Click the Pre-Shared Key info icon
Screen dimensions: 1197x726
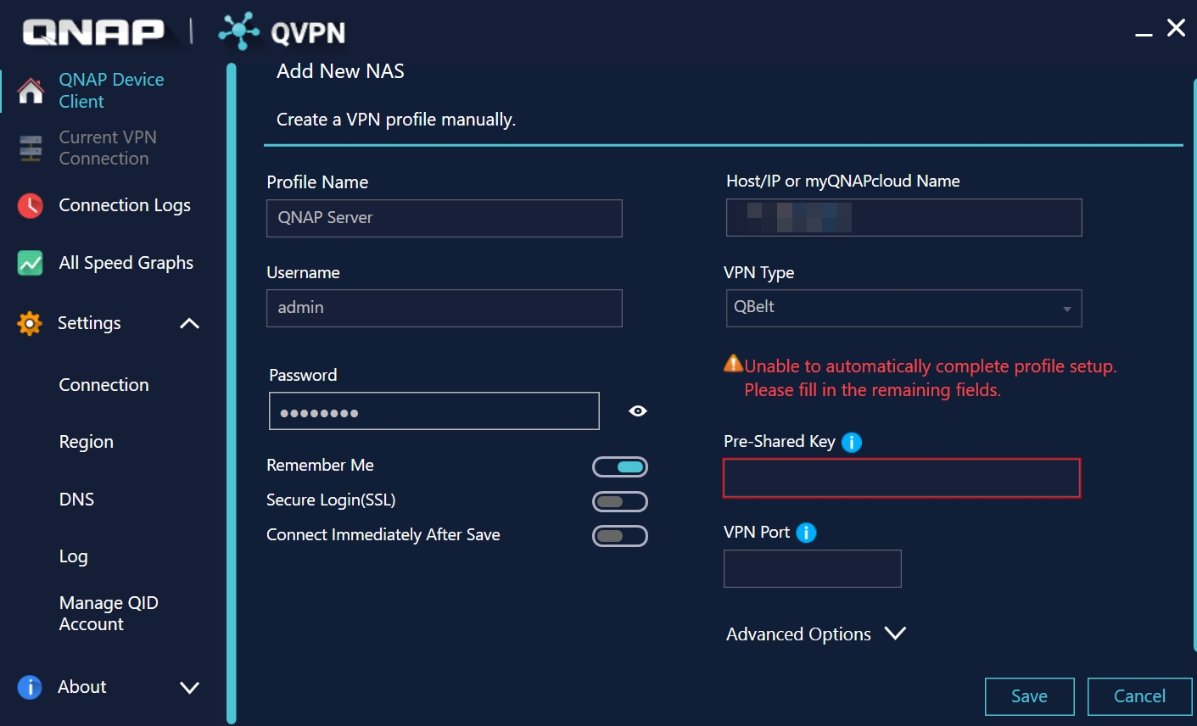pyautogui.click(x=852, y=442)
